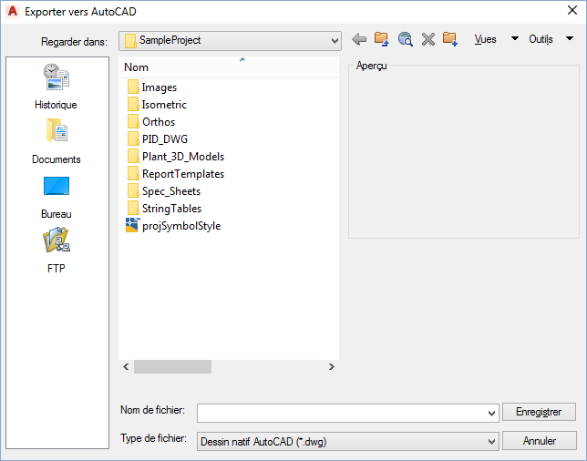Open the Bureau location

[x=57, y=197]
